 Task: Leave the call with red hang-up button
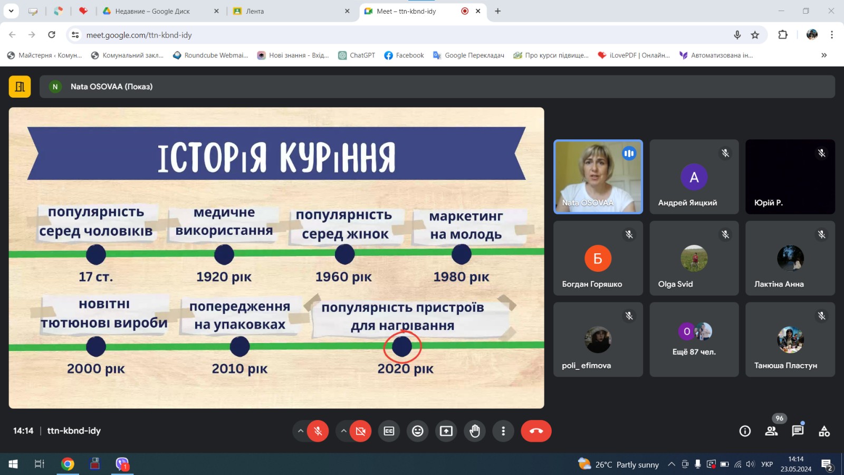tap(536, 431)
